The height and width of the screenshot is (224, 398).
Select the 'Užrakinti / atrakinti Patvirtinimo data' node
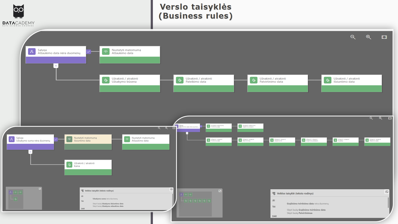[x=277, y=83]
